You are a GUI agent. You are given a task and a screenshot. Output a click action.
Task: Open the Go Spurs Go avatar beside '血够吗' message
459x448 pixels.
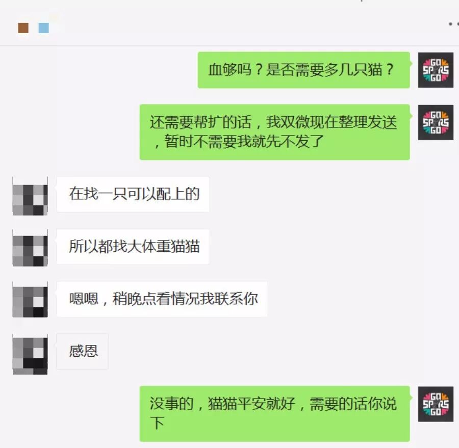pos(436,70)
